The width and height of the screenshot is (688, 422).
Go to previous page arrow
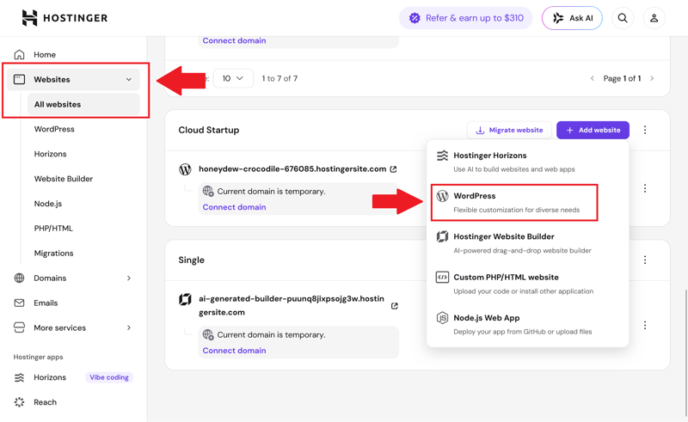[593, 78]
